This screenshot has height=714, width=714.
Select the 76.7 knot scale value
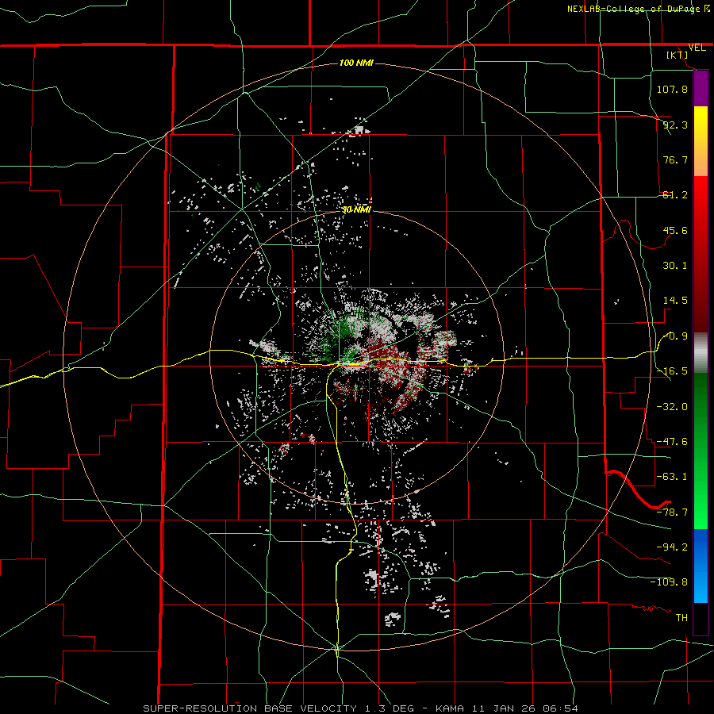tap(675, 159)
